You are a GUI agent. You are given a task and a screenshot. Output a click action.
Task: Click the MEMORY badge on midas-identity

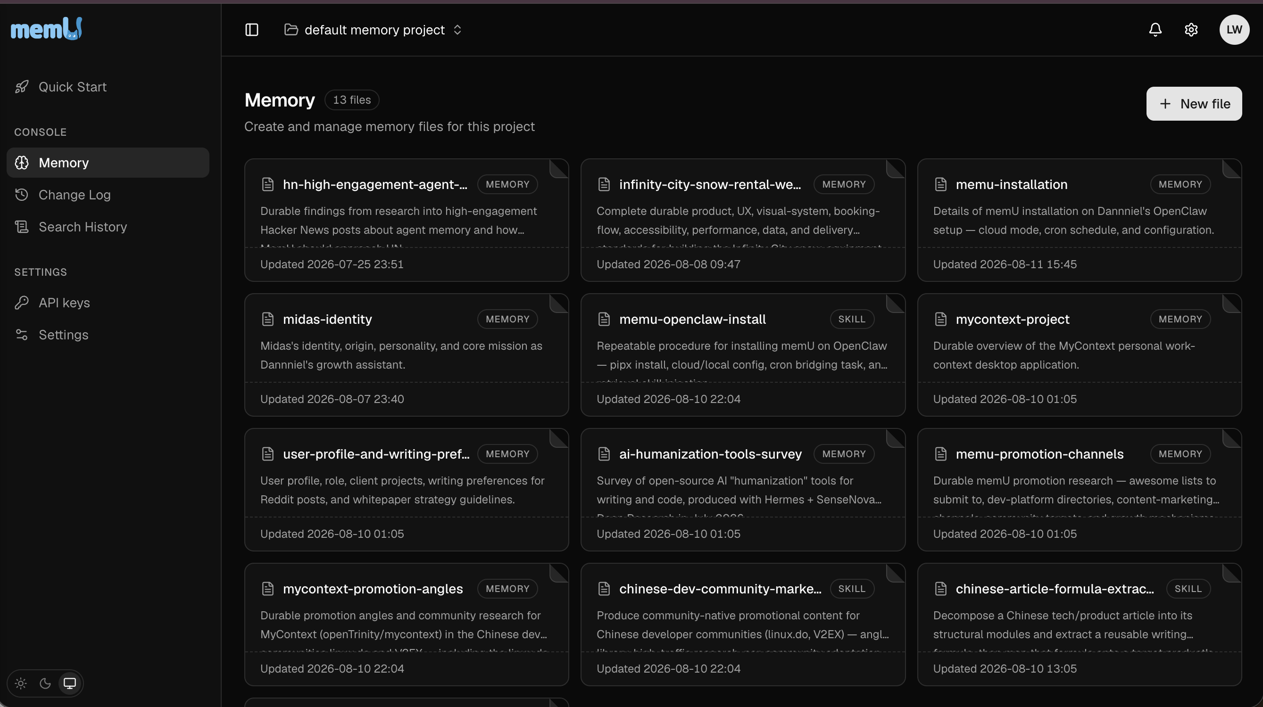[x=507, y=319]
